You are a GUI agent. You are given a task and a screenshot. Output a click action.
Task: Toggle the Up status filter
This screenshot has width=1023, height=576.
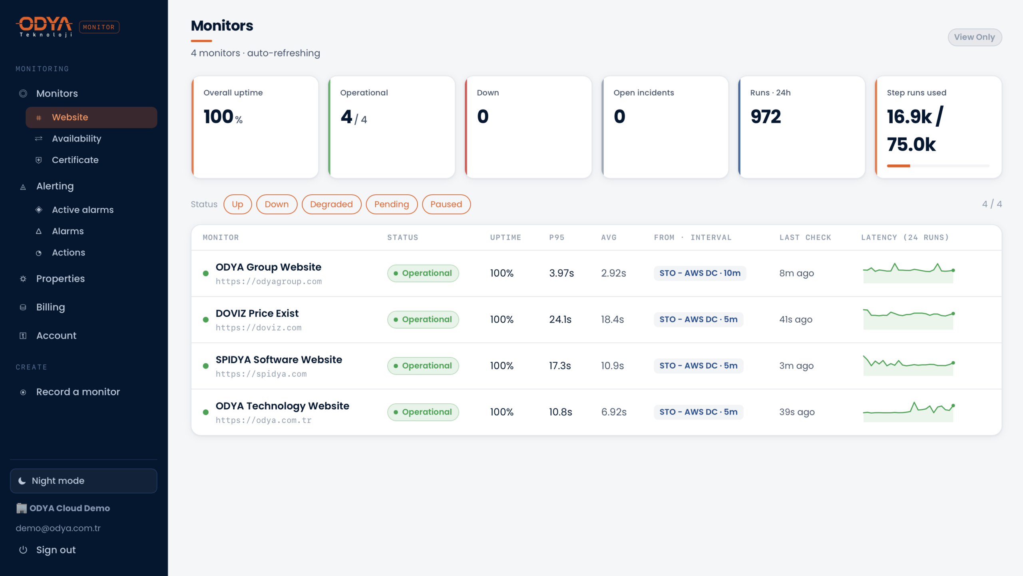point(237,204)
